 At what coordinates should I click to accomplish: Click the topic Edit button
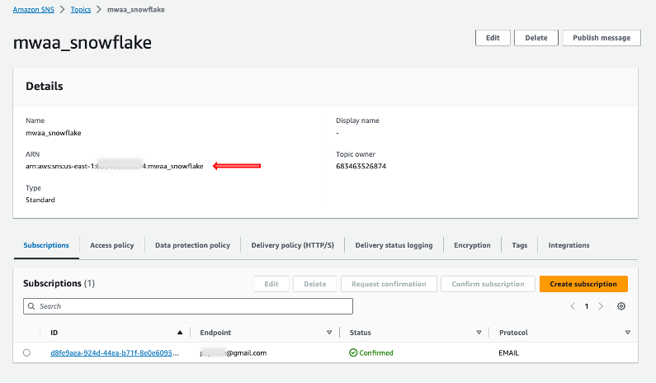(493, 38)
